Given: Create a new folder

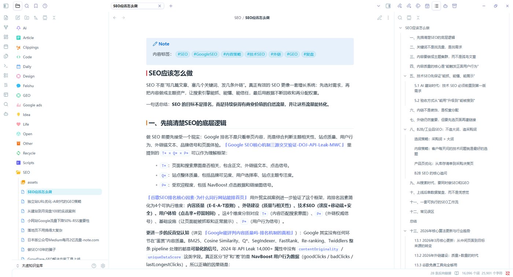Looking at the screenshot, I should point(27,18).
